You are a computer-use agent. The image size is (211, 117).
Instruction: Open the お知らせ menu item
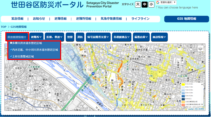(x=39, y=19)
